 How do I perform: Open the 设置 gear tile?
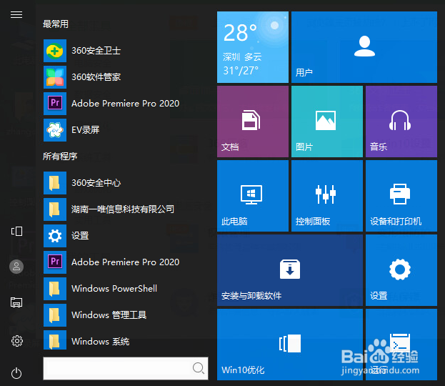pyautogui.click(x=401, y=270)
